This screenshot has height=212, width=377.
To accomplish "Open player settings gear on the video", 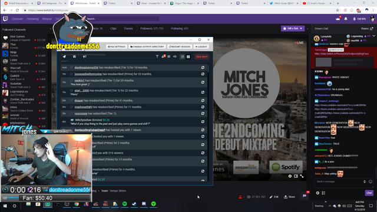I will [290, 176].
